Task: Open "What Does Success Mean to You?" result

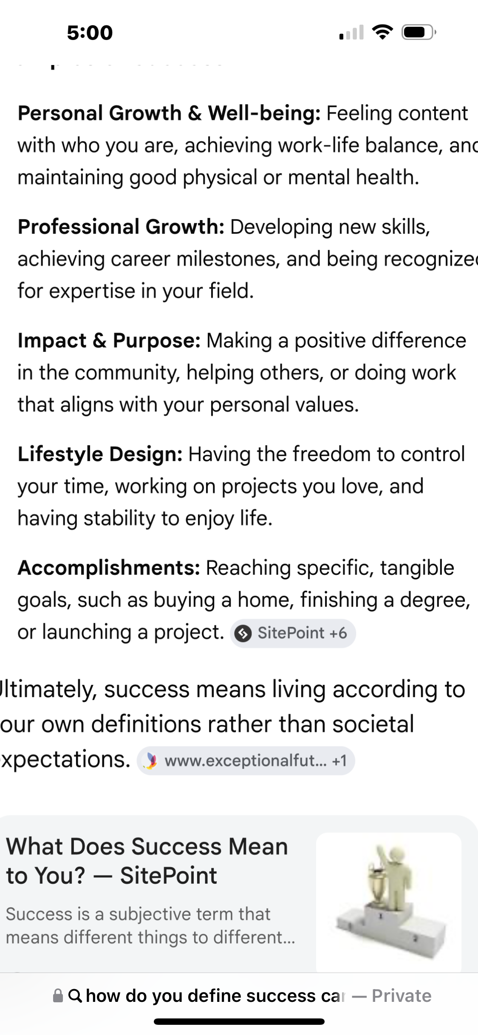Action: coord(147,860)
